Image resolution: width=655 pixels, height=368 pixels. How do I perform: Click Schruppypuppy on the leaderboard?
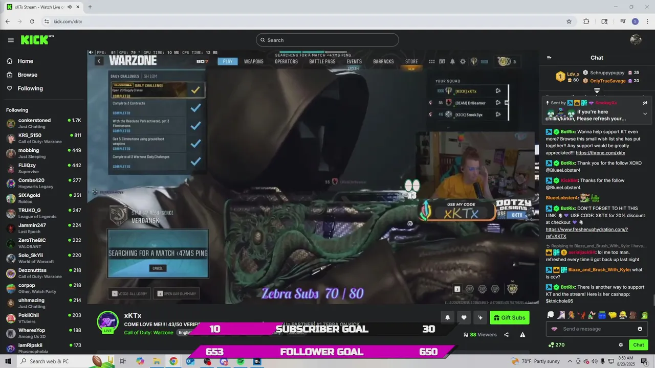click(607, 73)
